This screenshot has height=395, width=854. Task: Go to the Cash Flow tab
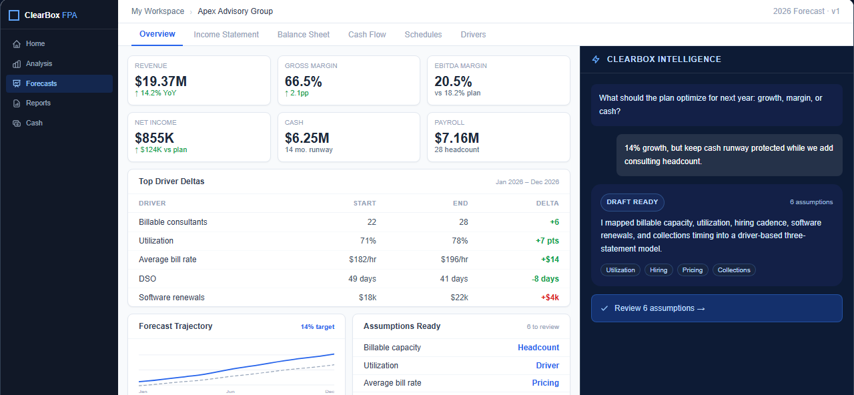pyautogui.click(x=367, y=35)
